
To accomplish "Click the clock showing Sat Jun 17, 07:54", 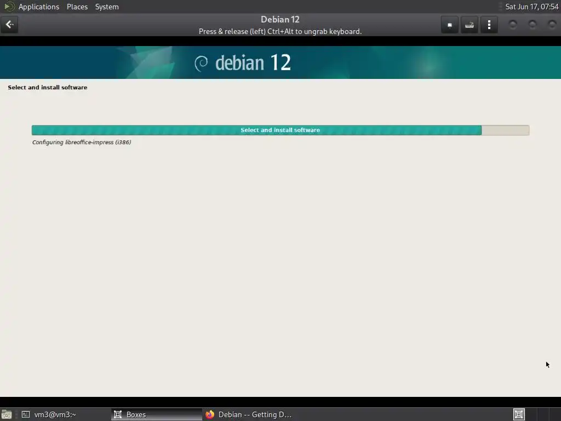I will (531, 7).
